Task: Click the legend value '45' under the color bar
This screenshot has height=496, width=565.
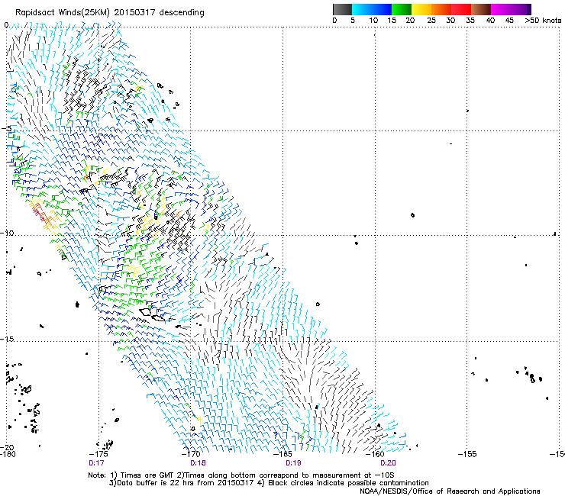Action: point(509,21)
